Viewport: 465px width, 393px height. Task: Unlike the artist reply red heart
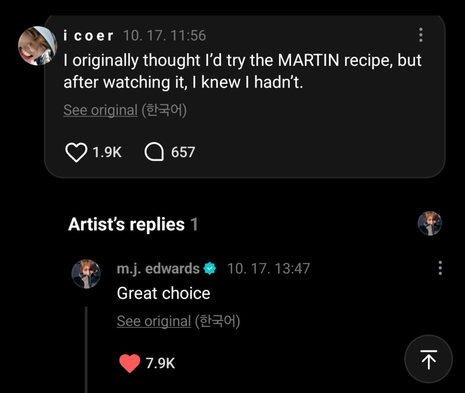point(129,363)
